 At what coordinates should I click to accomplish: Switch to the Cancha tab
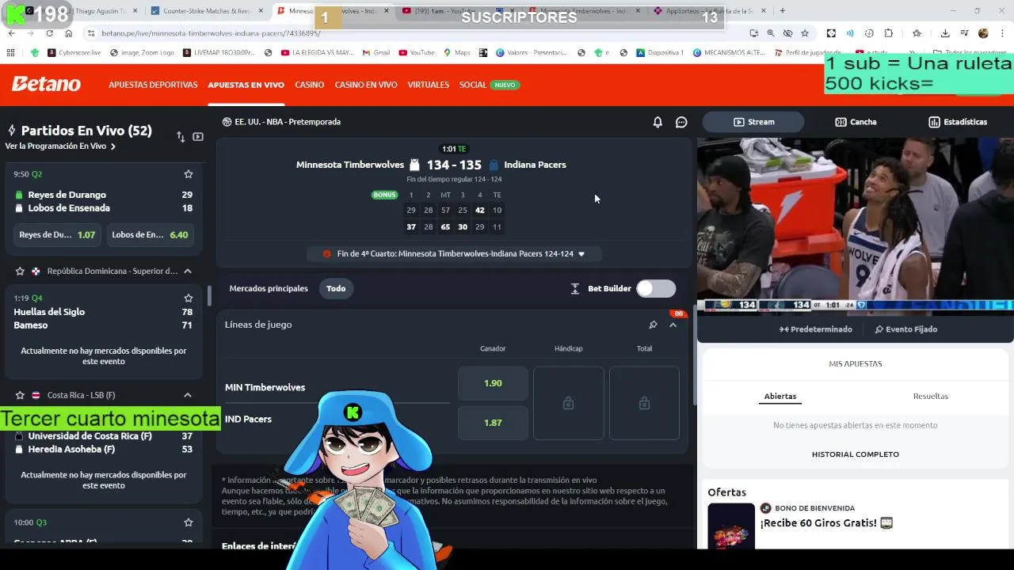pos(856,122)
